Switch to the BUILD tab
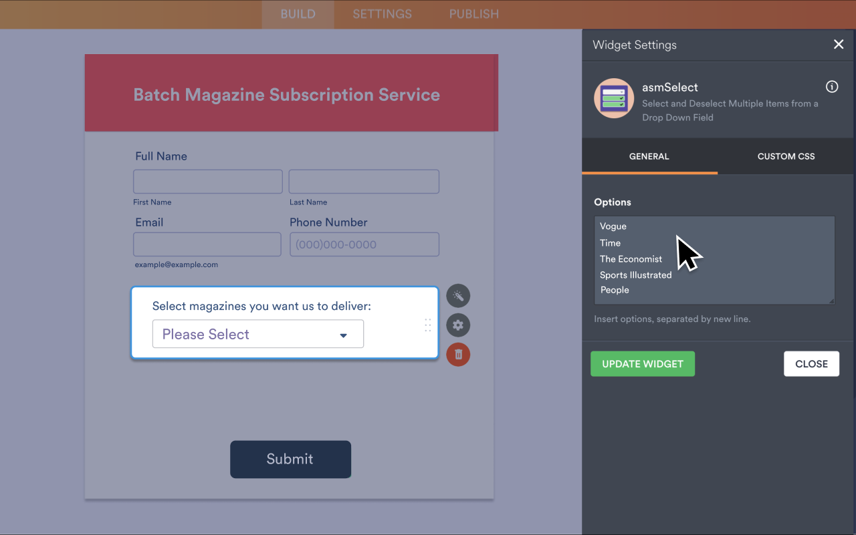Screen dimensions: 856x535 pyautogui.click(x=298, y=13)
